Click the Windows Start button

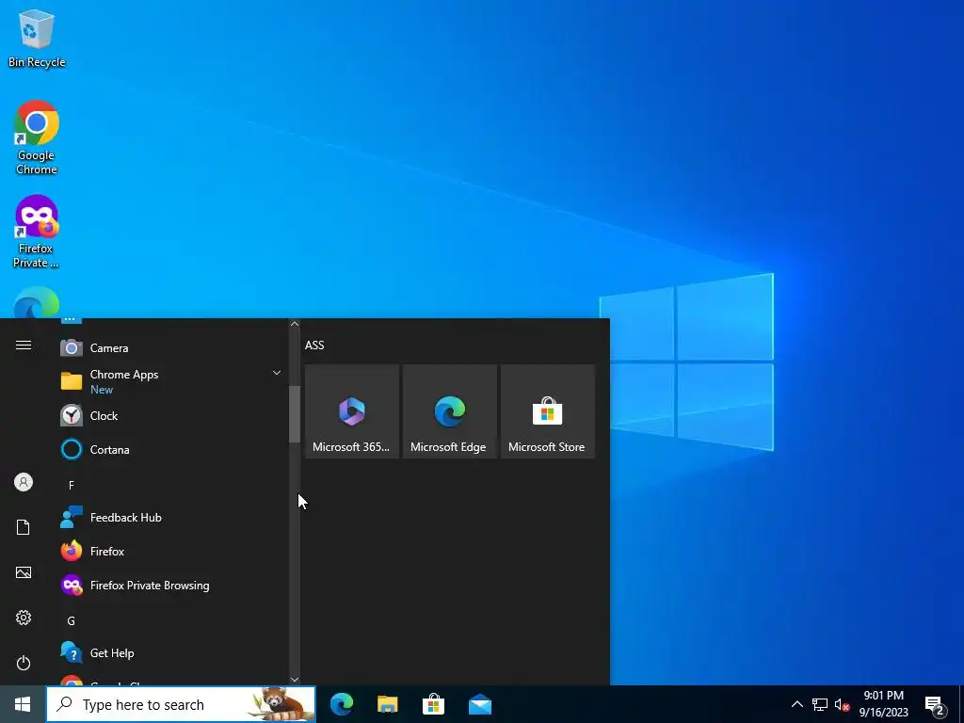click(23, 704)
